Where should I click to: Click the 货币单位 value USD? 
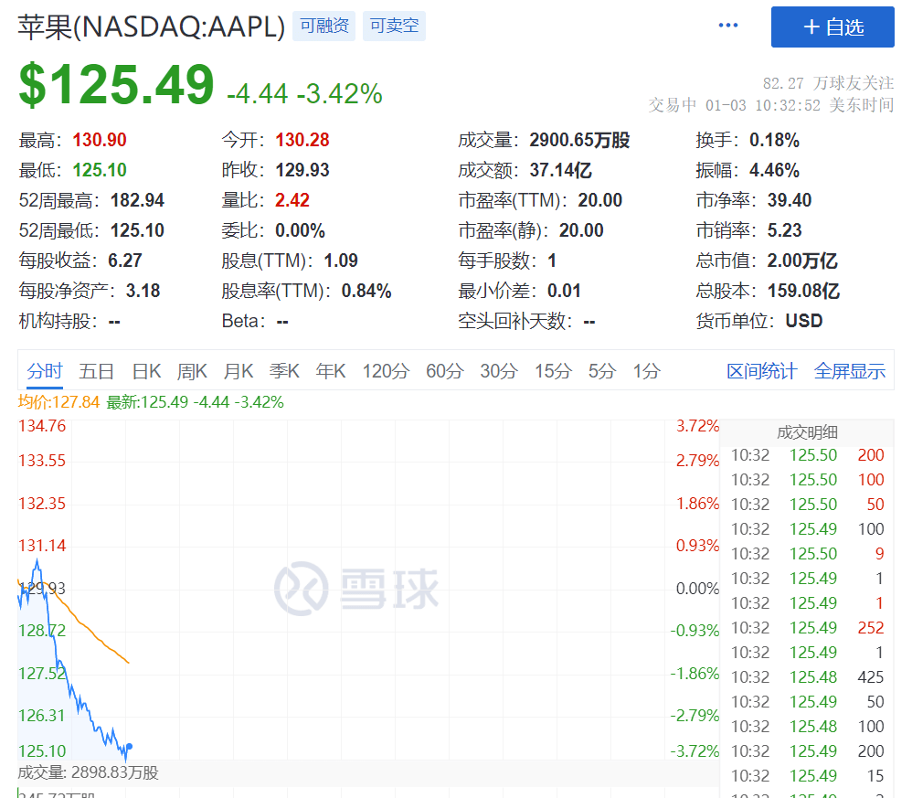coord(804,321)
